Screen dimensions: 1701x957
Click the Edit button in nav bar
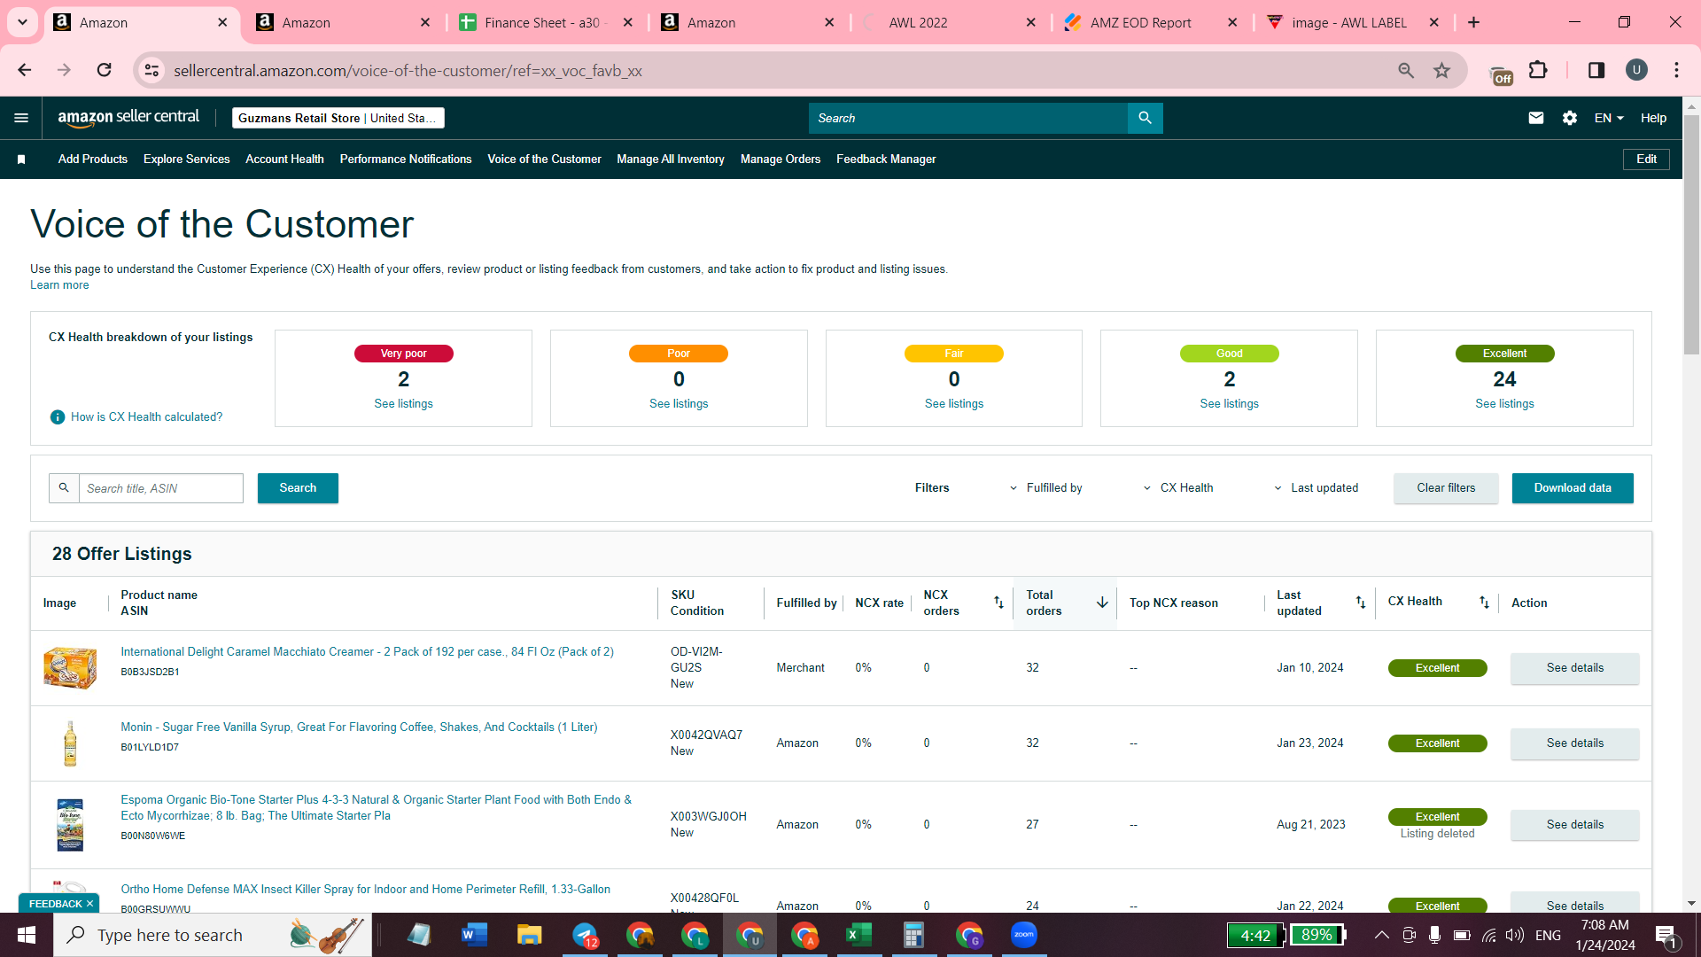point(1646,159)
